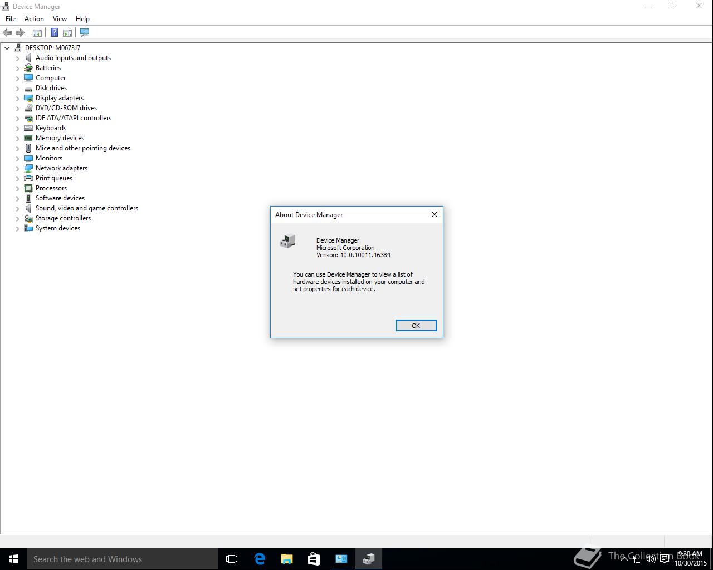Click the network tray icon

pyautogui.click(x=638, y=559)
